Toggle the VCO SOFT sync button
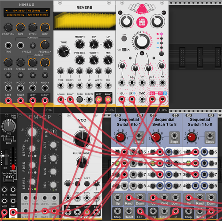Image resolution: width=222 pixels, height=221 pixels. click(87, 184)
